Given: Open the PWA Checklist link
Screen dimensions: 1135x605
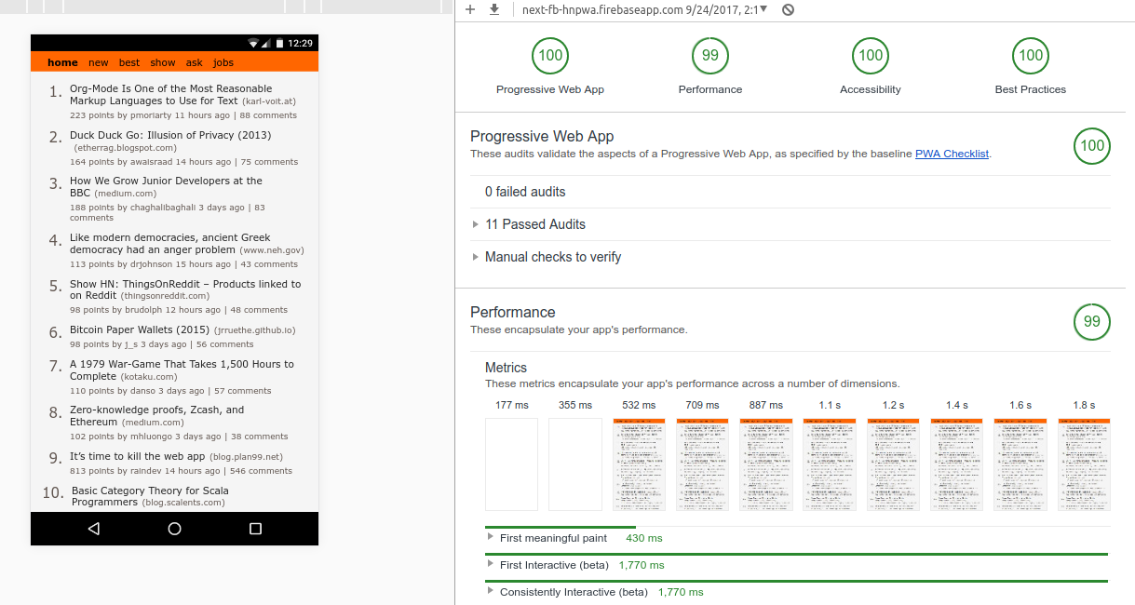Looking at the screenshot, I should click(x=952, y=154).
